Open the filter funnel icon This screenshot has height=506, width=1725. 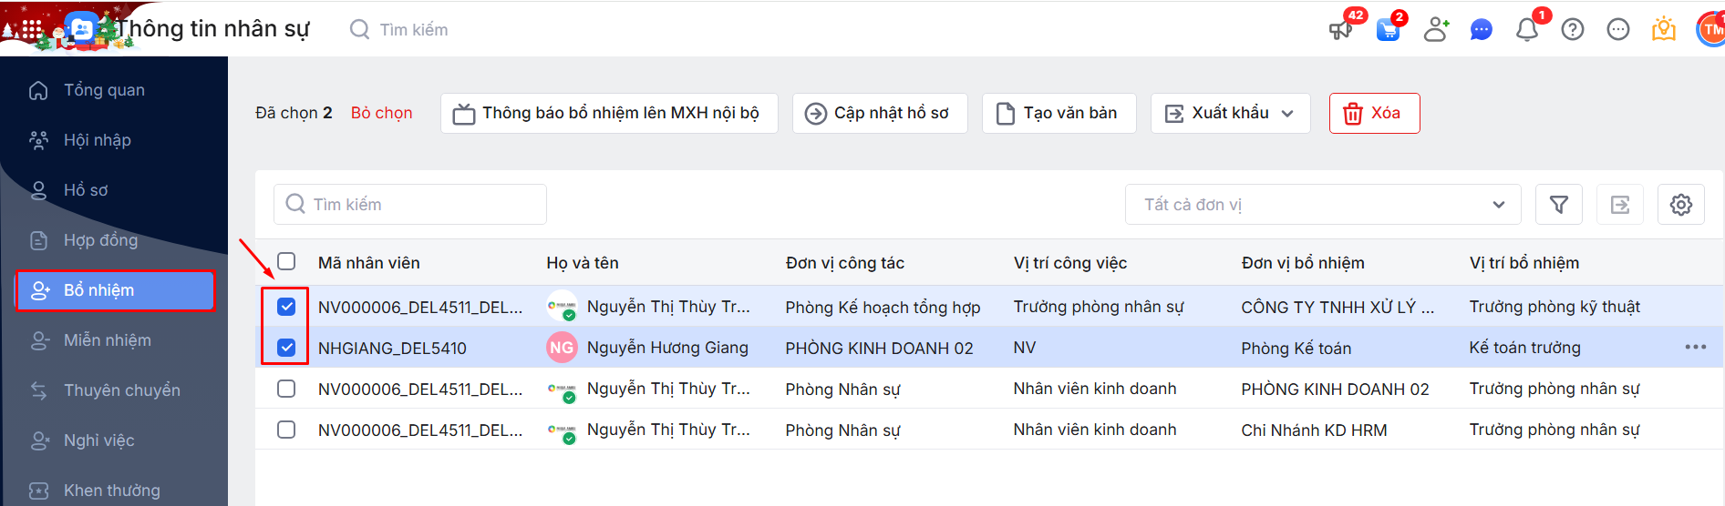(1559, 205)
